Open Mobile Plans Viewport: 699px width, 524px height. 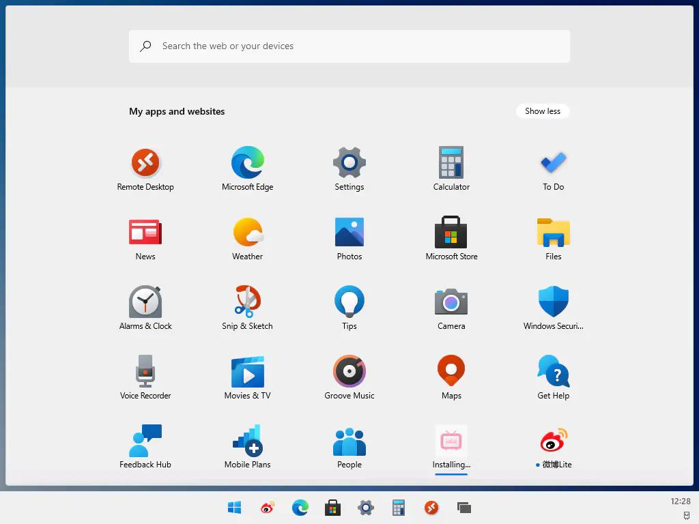click(247, 441)
